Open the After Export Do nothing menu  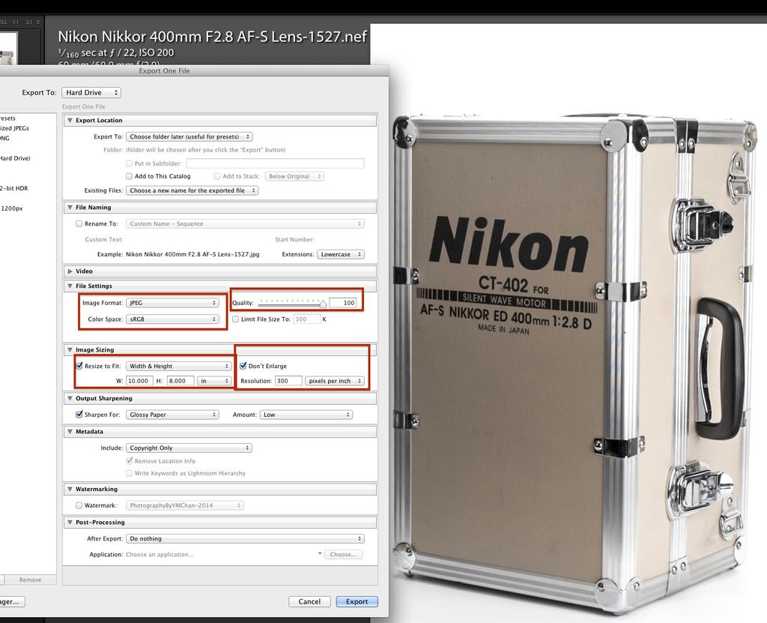[245, 539]
